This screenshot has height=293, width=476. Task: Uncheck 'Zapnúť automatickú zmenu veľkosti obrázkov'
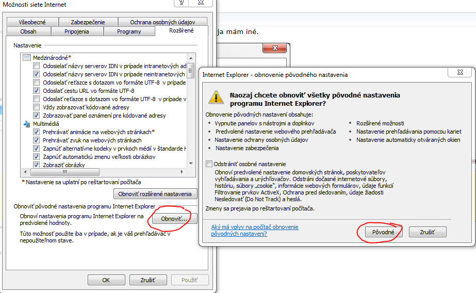tap(37, 157)
